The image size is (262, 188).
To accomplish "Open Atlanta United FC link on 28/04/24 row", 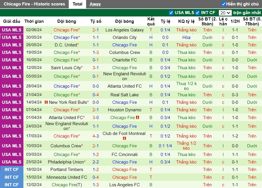I will (x=125, y=86).
